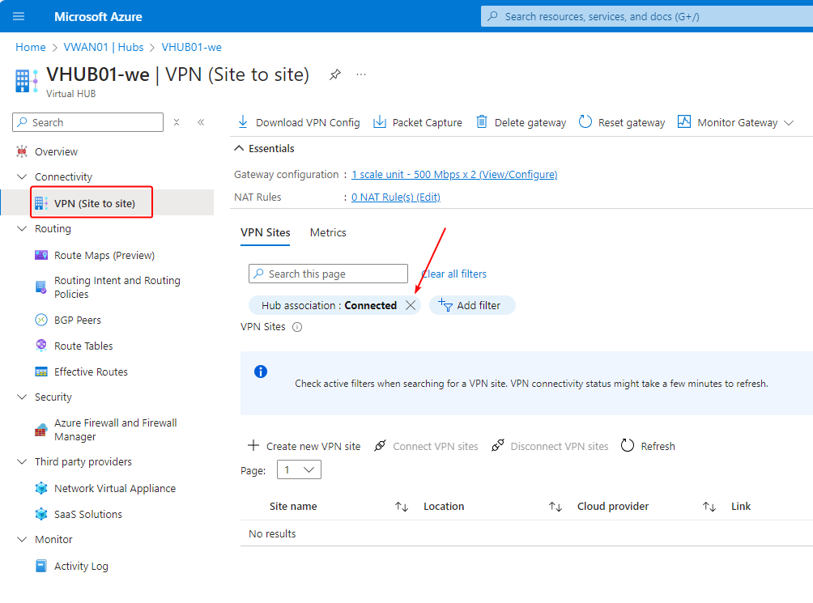Open Activity Log page
813x603 pixels.
[x=81, y=567]
